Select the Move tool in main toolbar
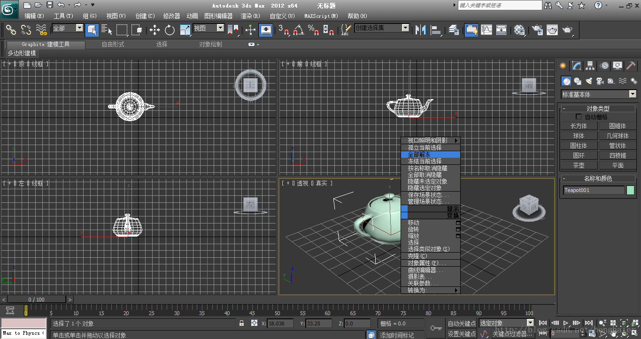Image resolution: width=641 pixels, height=339 pixels. click(x=154, y=30)
